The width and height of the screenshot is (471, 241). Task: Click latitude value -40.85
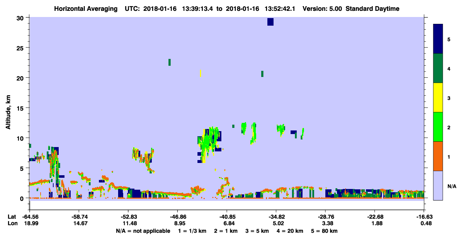[227, 217]
